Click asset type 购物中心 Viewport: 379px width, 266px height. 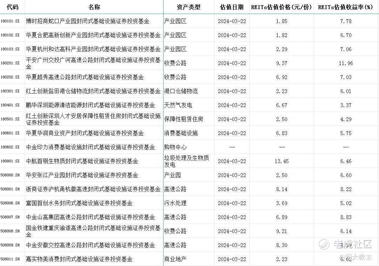pyautogui.click(x=175, y=147)
